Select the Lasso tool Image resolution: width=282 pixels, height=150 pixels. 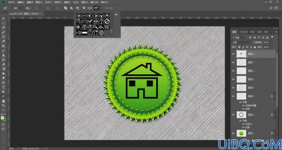click(3, 28)
